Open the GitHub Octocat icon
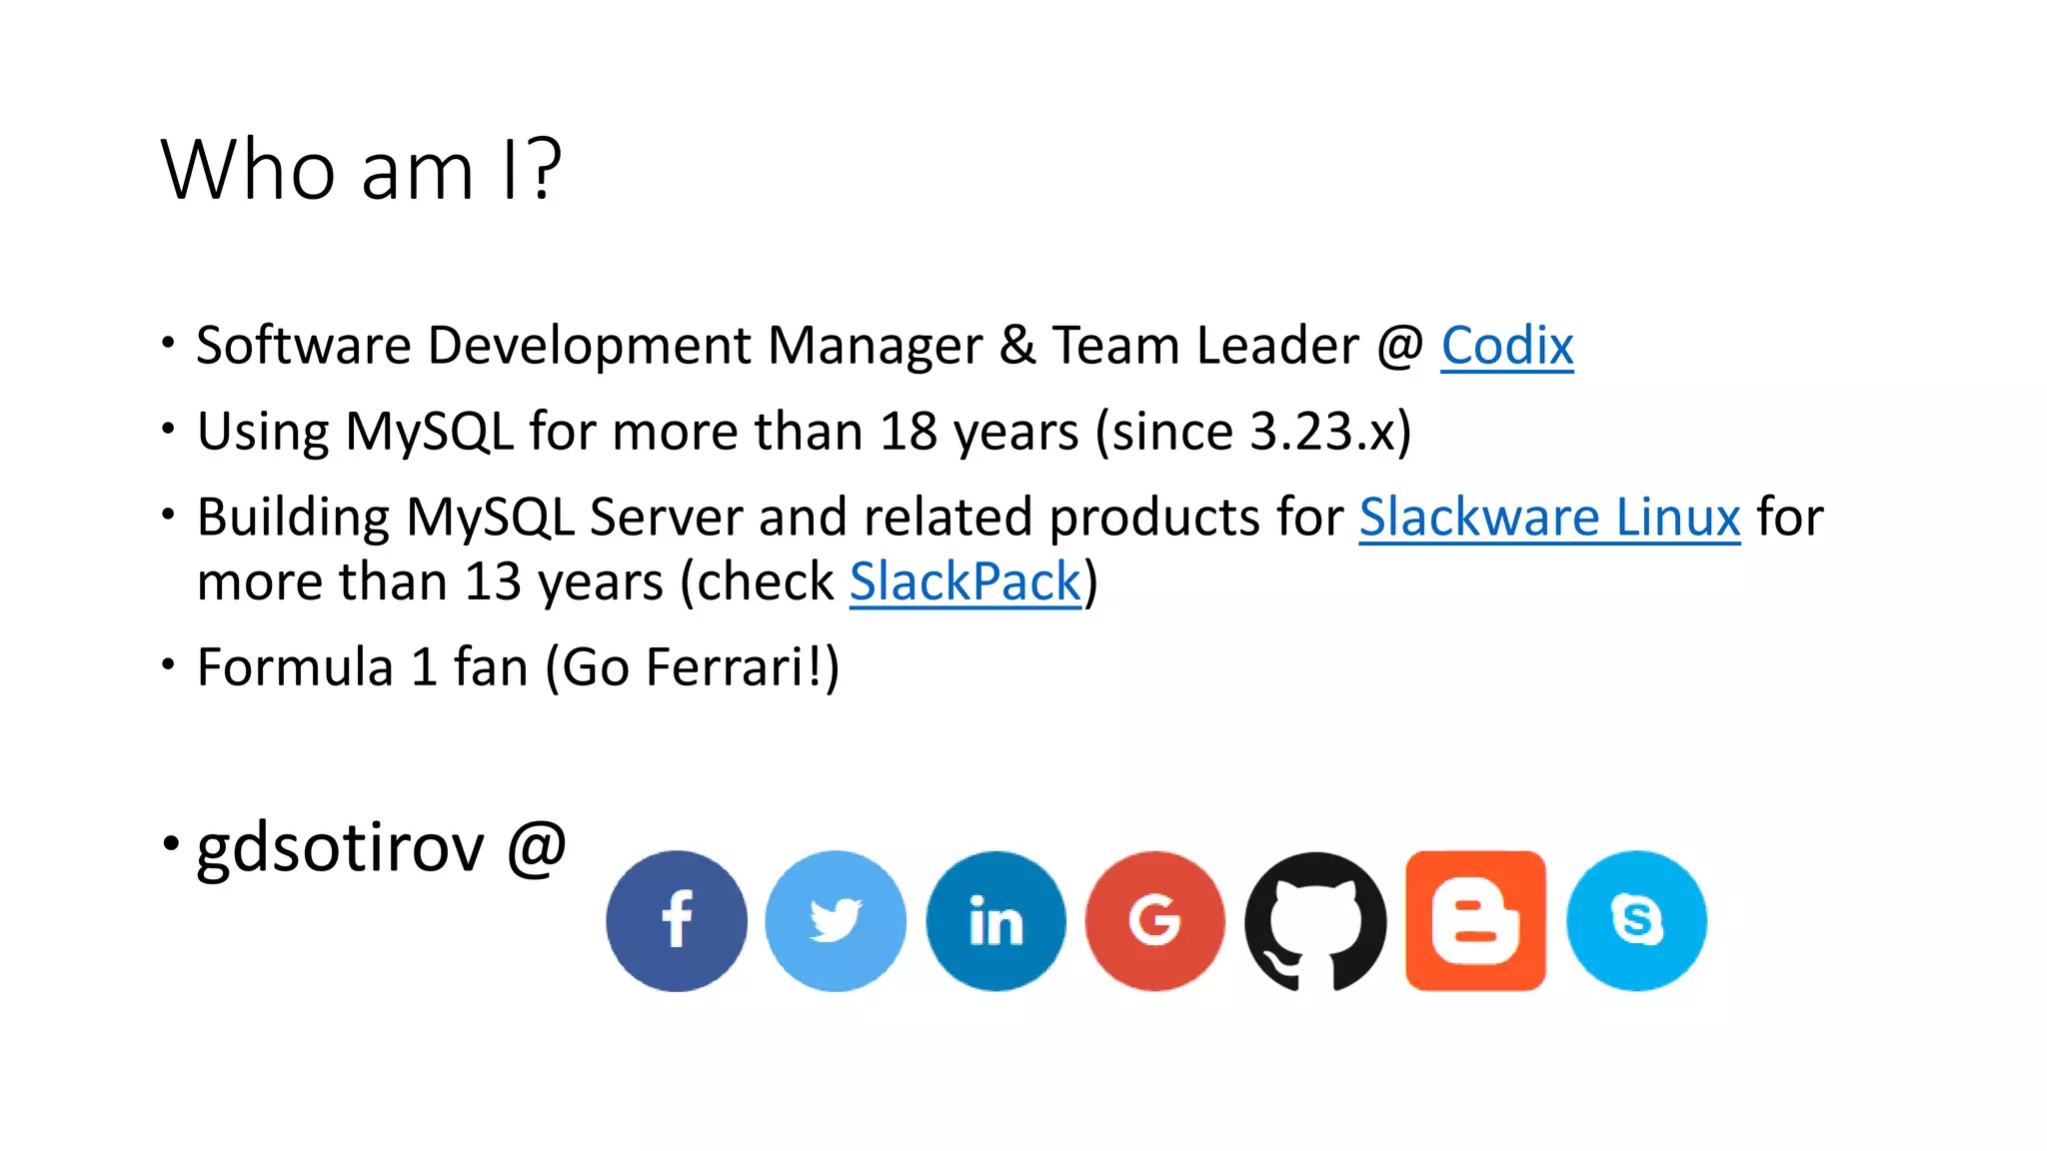2047x1151 pixels. [1315, 920]
